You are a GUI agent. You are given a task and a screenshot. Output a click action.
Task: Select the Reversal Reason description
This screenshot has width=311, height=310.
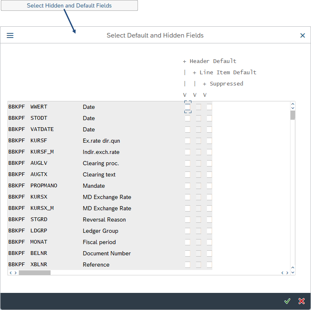click(x=105, y=220)
